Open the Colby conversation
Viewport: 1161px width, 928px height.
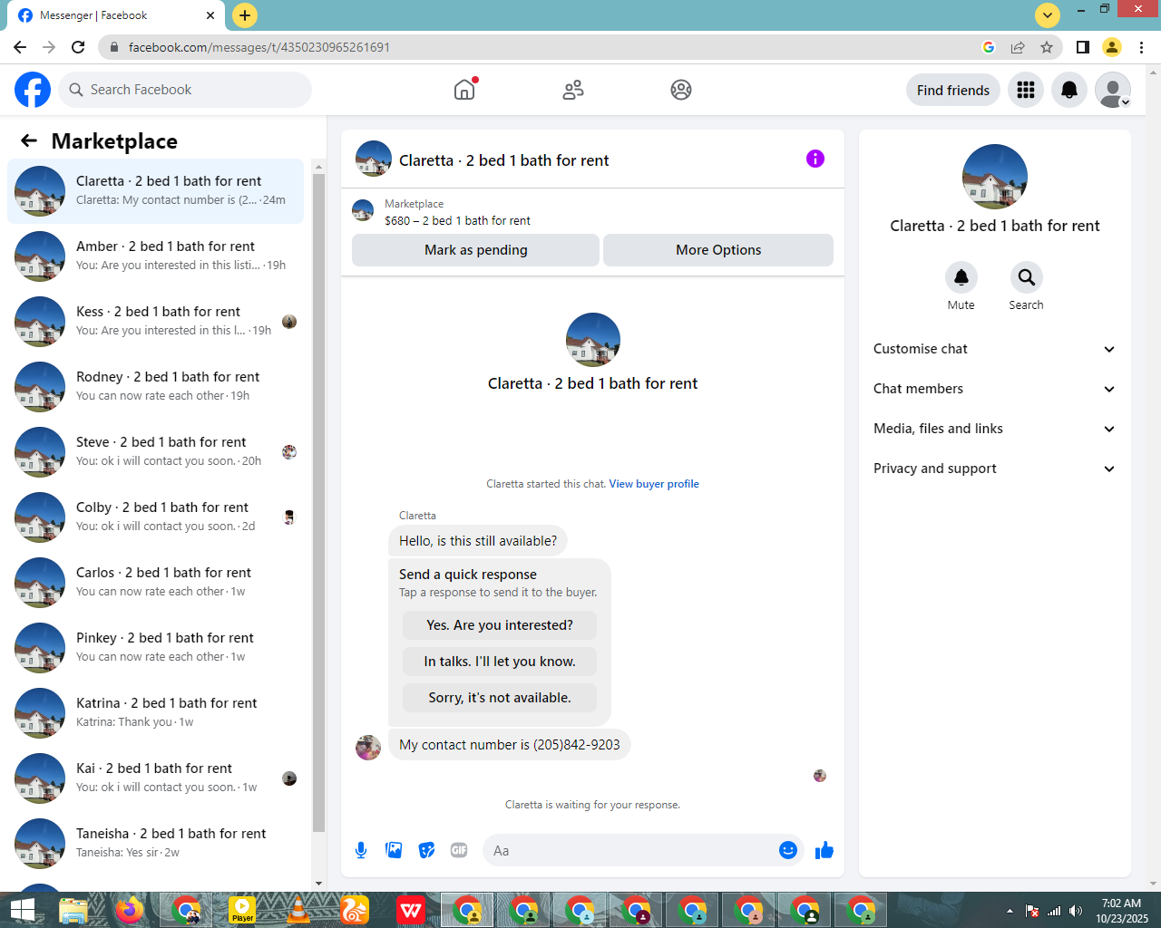[x=156, y=517]
